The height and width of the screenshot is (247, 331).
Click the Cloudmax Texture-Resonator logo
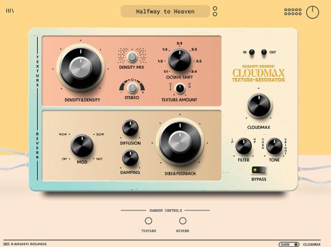(259, 73)
